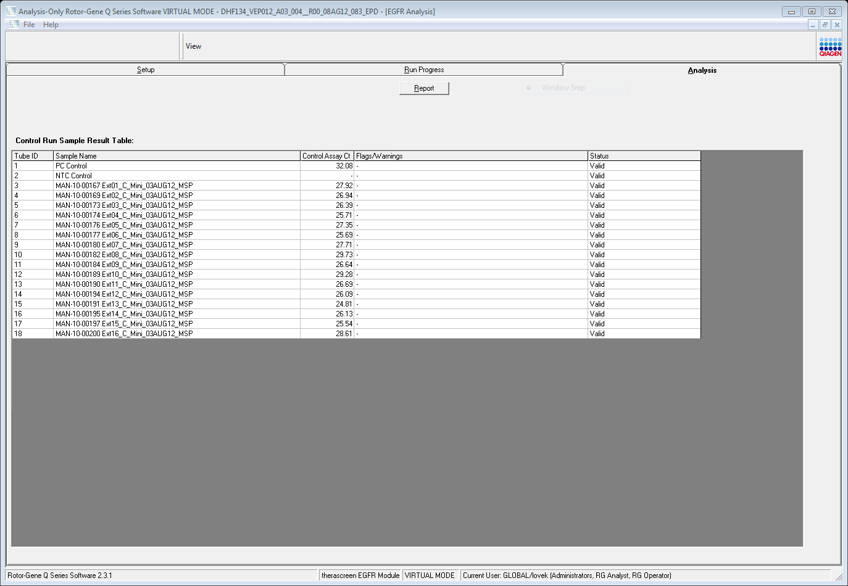This screenshot has height=586, width=848.
Task: Click the Ct value 32.08
Action: (x=344, y=166)
